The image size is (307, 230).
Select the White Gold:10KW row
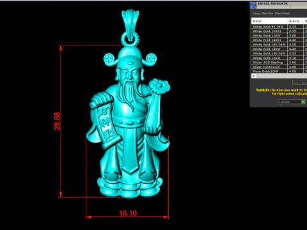coord(279,36)
